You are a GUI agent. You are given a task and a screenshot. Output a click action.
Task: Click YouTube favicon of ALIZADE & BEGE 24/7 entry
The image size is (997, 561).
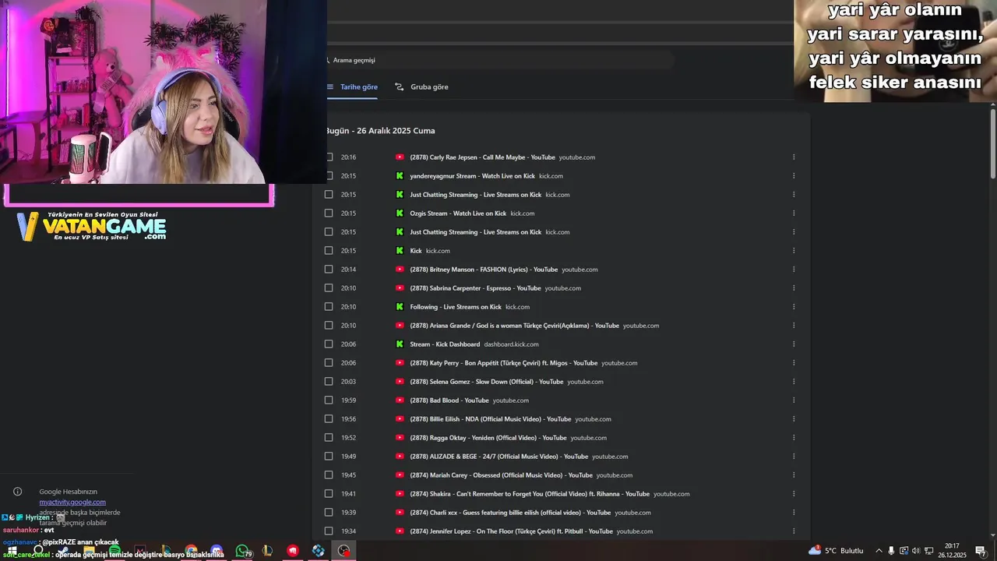[x=400, y=457]
